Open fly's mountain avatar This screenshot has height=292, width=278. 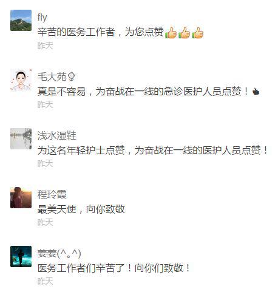tap(21, 20)
